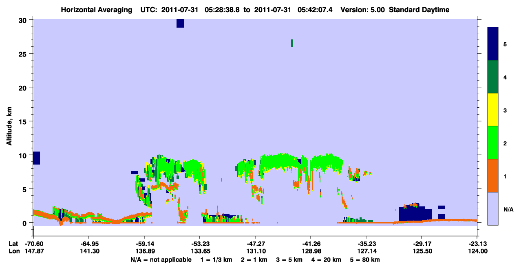Click the dark green level 4 color swatch

click(493, 77)
